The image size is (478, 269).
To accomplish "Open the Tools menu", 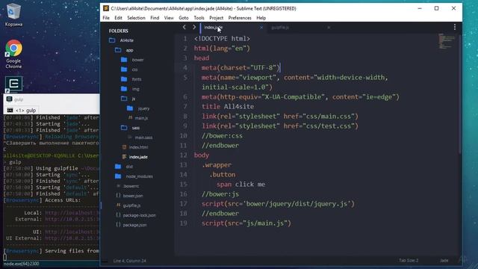I will point(199,18).
